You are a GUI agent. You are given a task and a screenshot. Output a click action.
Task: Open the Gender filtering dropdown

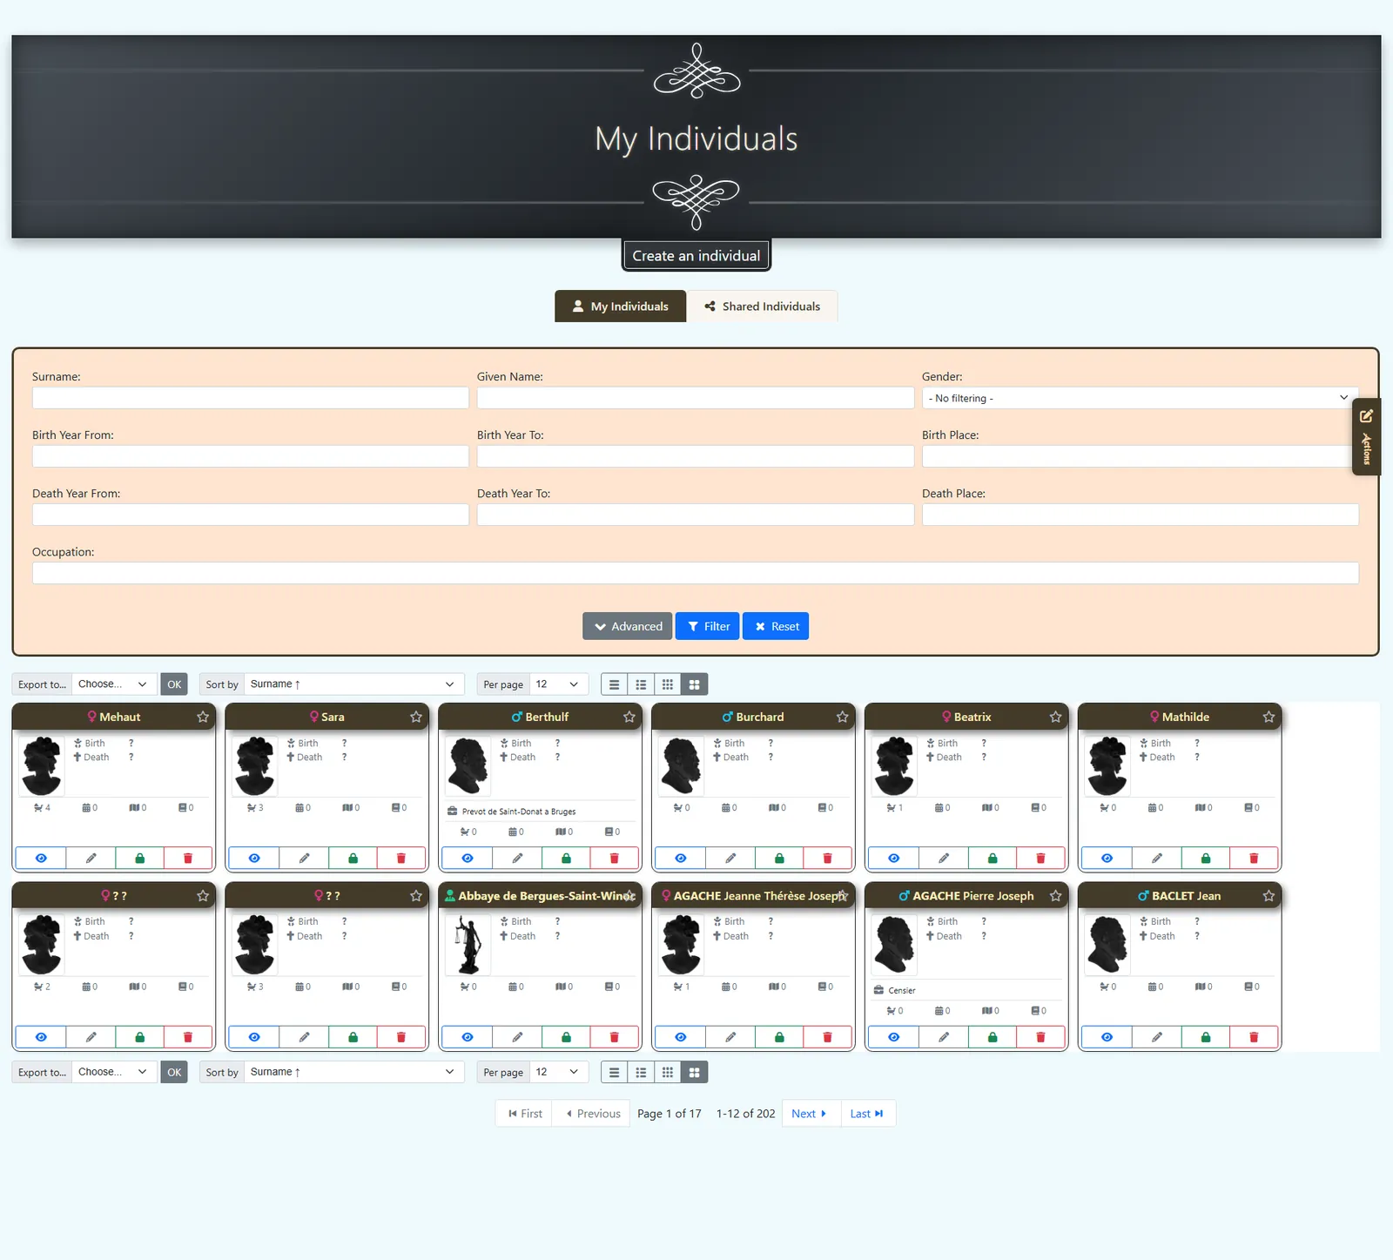click(x=1140, y=398)
